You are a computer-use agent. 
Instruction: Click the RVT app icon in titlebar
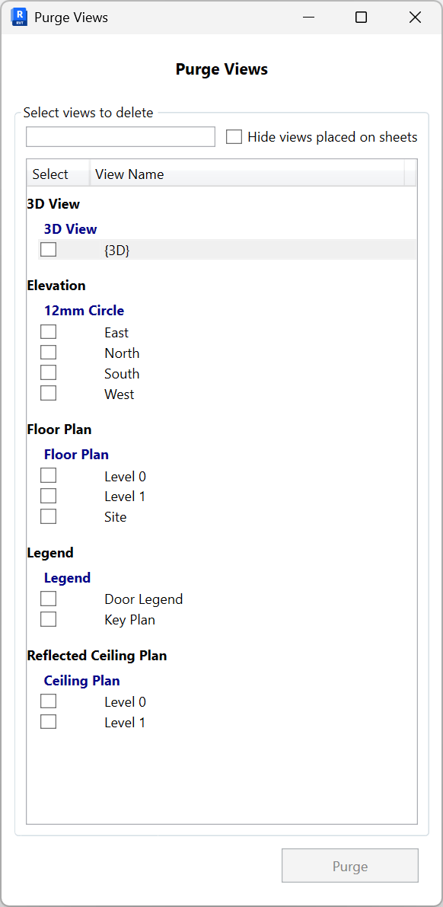(18, 17)
